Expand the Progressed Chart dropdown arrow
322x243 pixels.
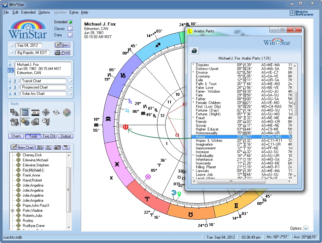tap(70, 87)
